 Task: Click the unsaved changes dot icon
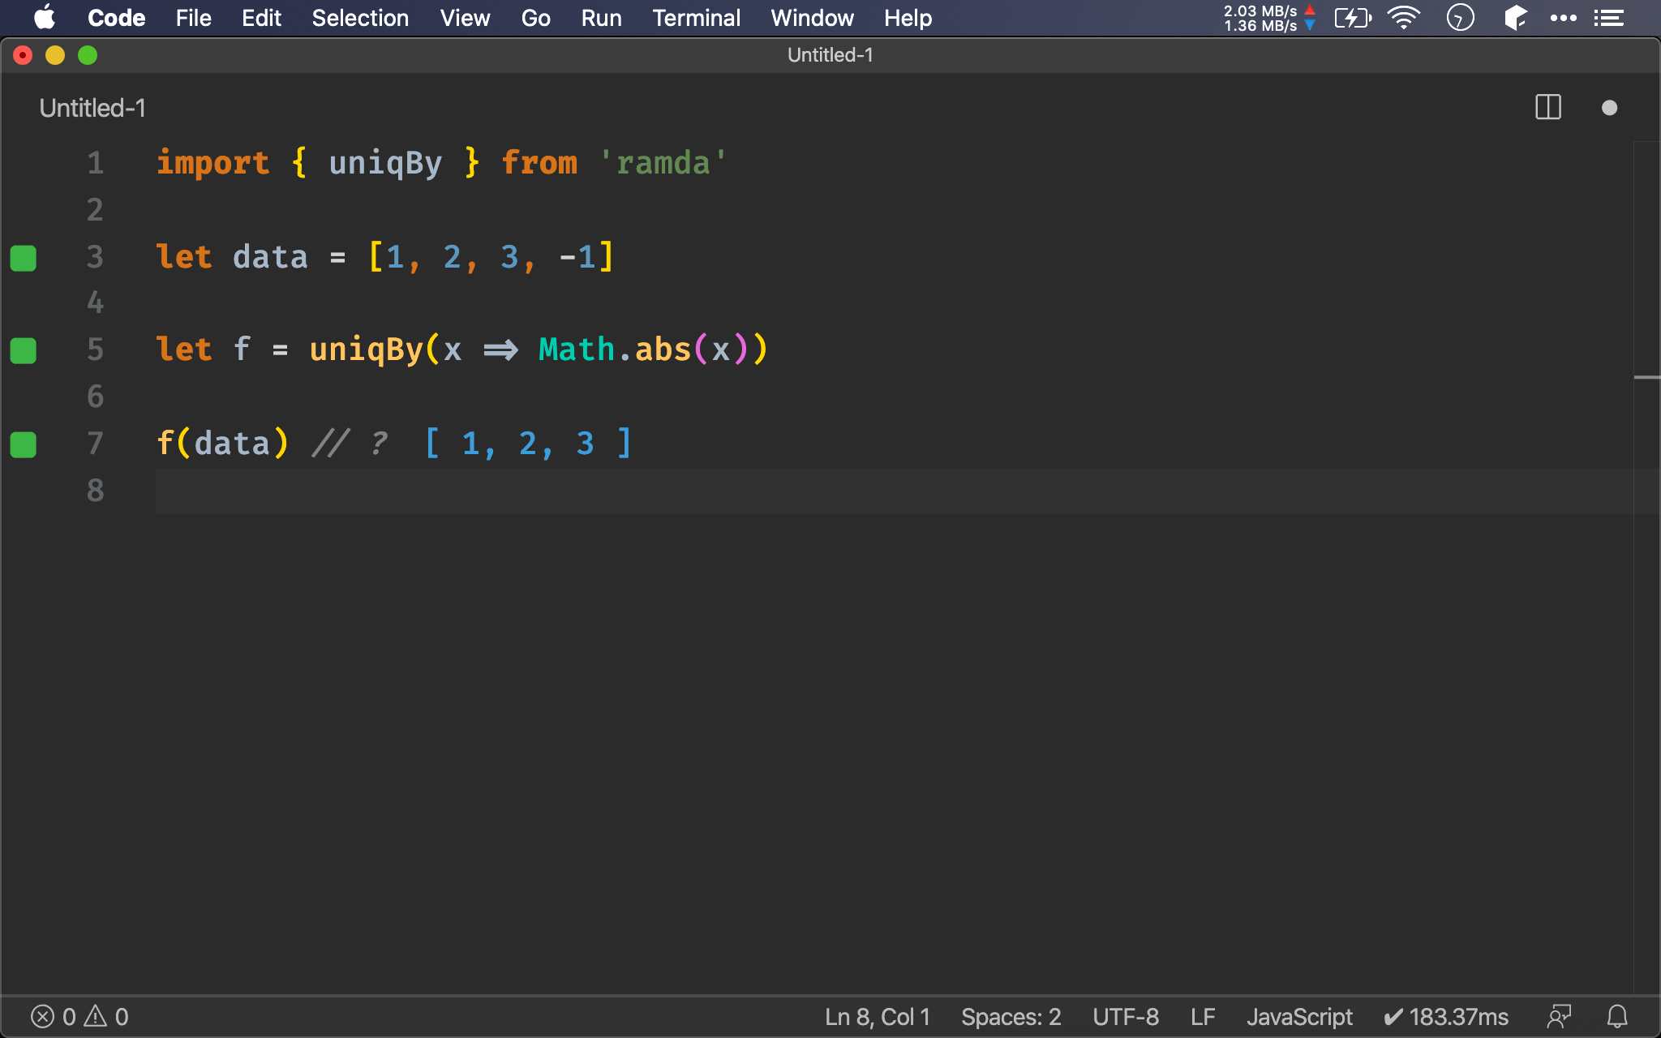click(x=1609, y=108)
